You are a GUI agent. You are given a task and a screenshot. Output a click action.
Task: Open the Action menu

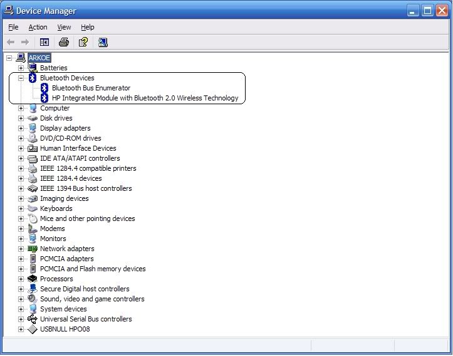click(38, 27)
